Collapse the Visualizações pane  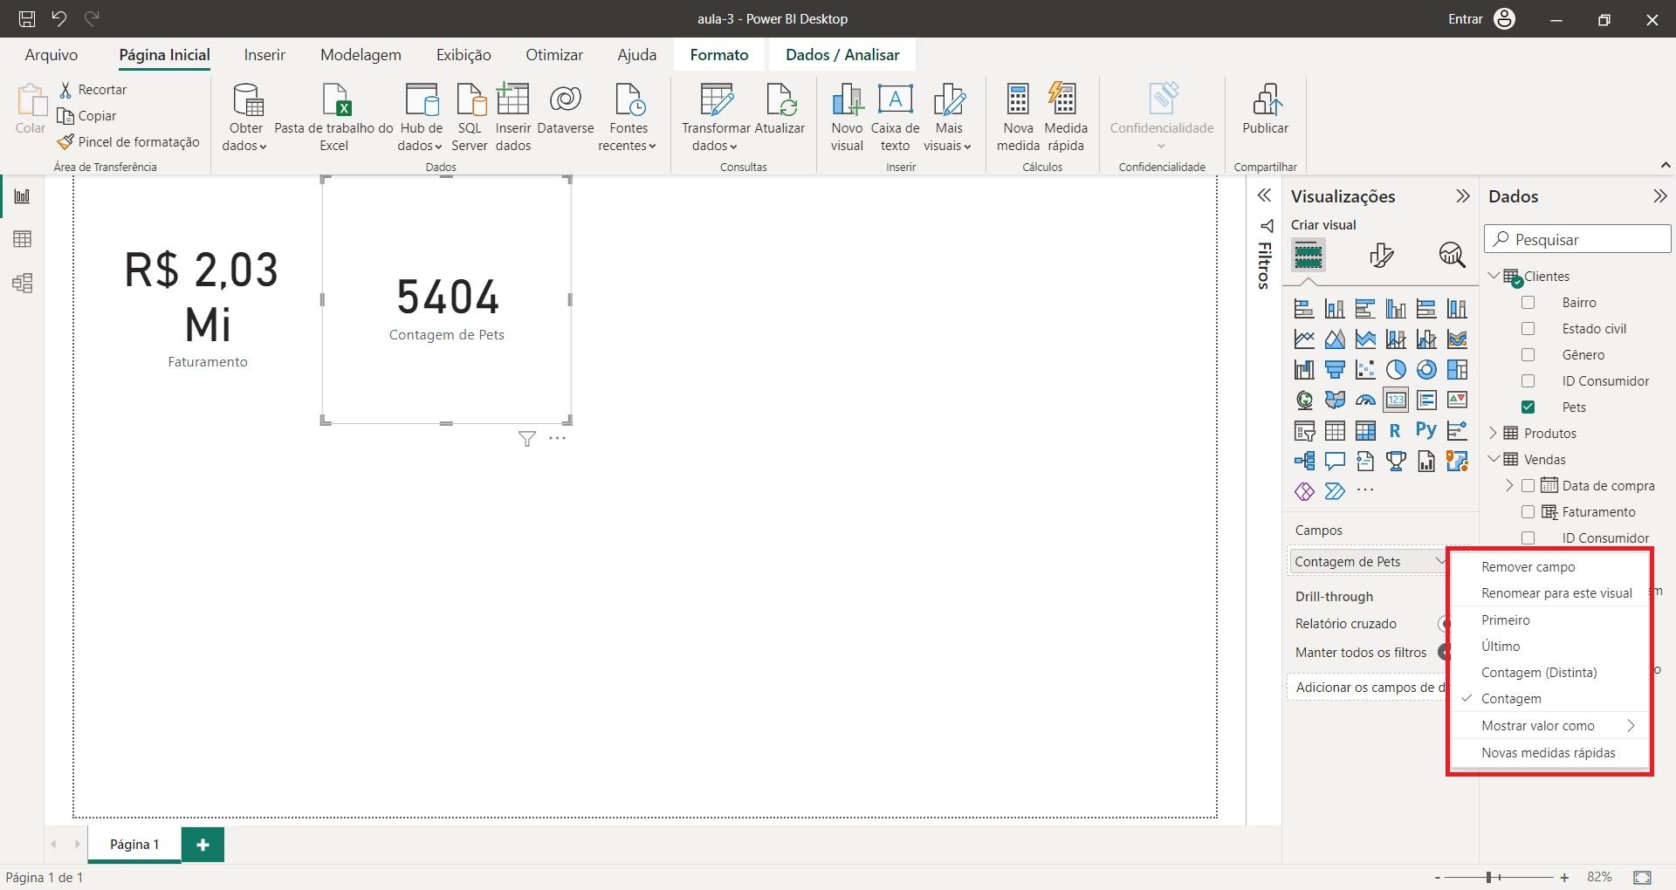(1463, 196)
